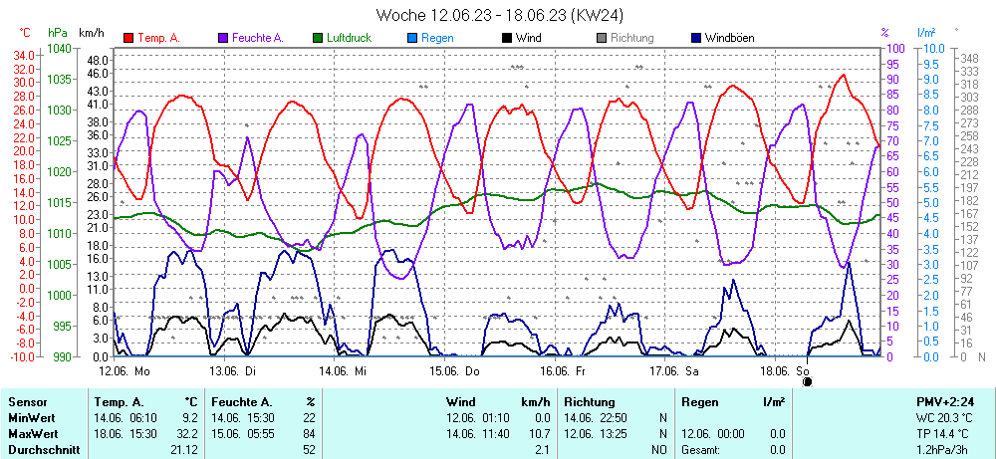Click the gray Richtung legend swatch

pos(602,38)
